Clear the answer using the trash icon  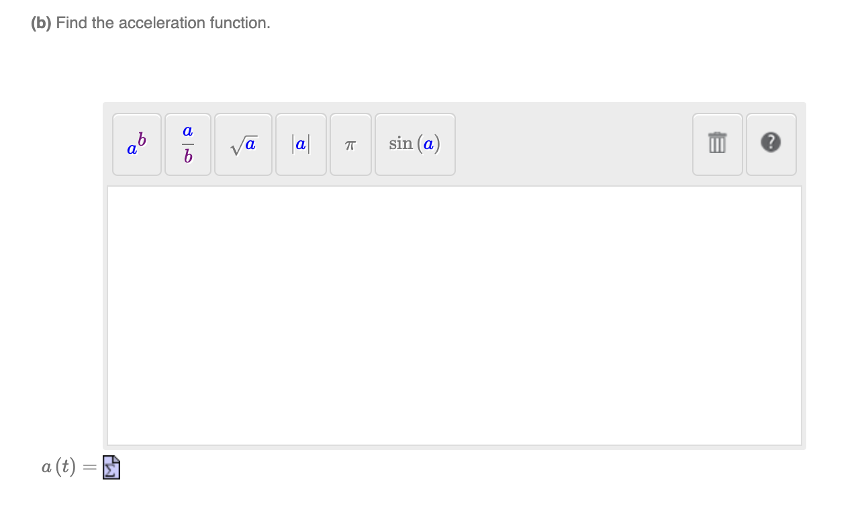tap(717, 144)
